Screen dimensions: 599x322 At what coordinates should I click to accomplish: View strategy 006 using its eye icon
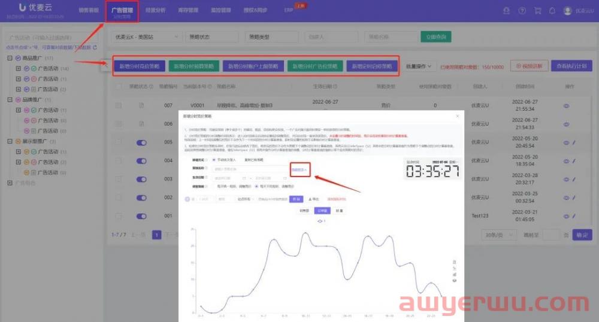566,124
